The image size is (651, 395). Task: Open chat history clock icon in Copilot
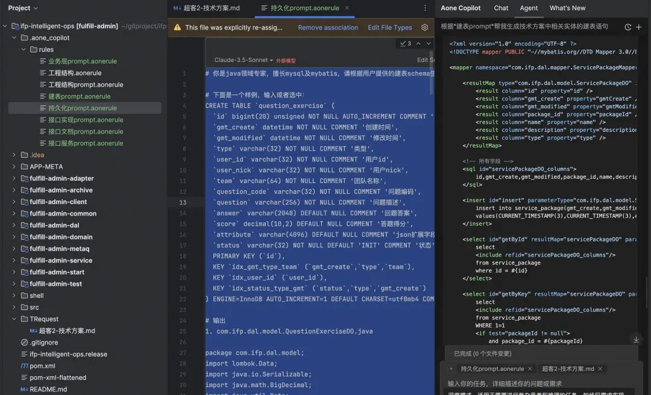(x=628, y=27)
